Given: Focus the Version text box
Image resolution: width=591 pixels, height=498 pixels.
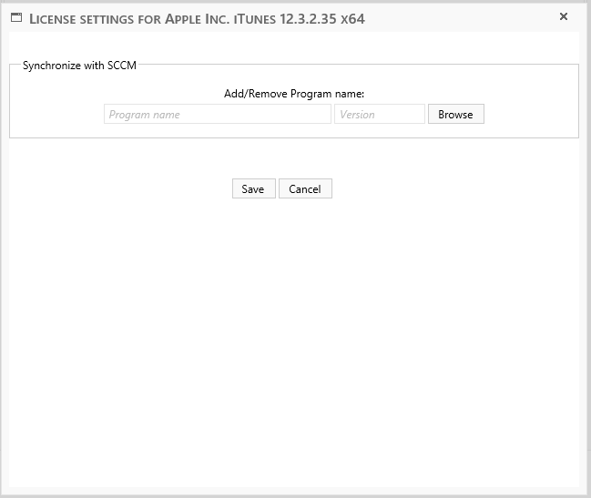Looking at the screenshot, I should (379, 115).
